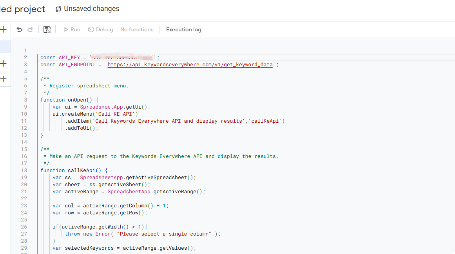This screenshot has height=254, width=455.
Task: Click the 'function onOpen()' declaration
Action: pos(69,100)
